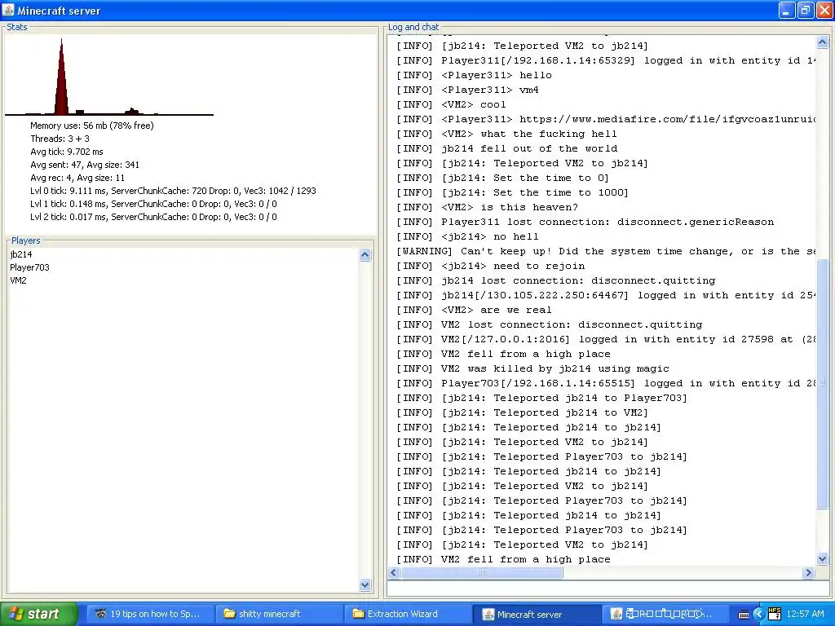
Task: Click the '<Player311> vm4' log line
Action: point(467,90)
